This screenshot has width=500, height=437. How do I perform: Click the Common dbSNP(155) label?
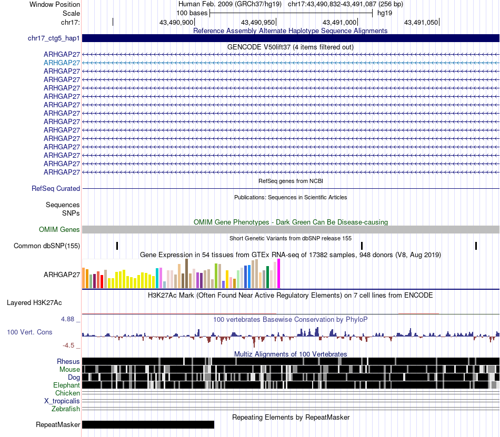47,246
